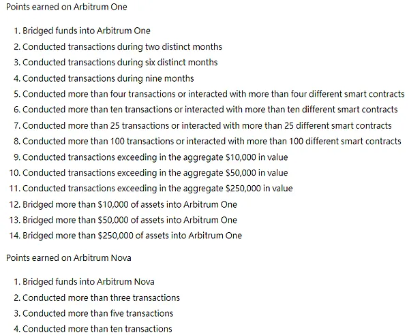Click the aggregate $250,000 in value line
409x335 pixels.
157,189
